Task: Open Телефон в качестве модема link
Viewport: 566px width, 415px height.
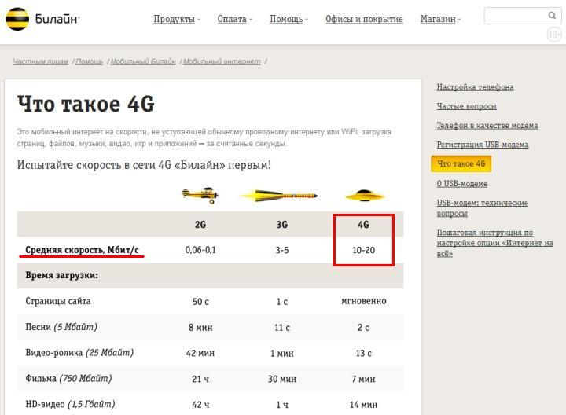Action: point(487,125)
